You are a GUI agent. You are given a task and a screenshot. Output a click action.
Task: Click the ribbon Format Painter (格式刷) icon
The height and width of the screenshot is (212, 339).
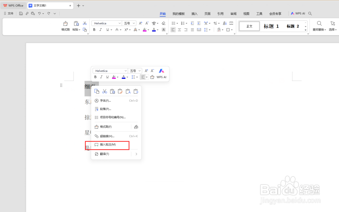pos(66,24)
